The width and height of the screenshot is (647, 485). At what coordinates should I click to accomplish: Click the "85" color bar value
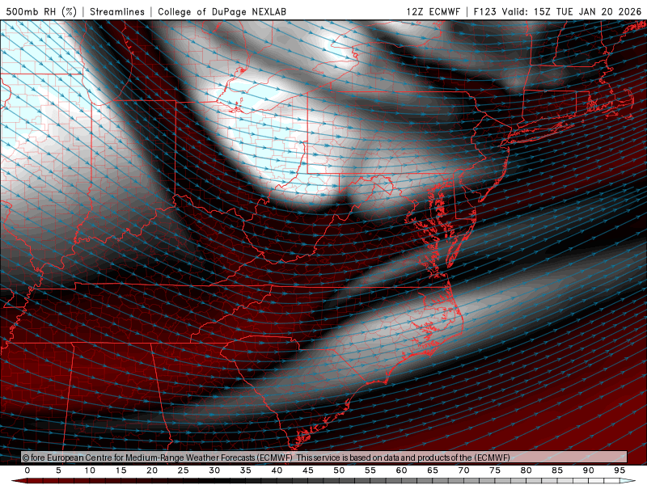(557, 470)
